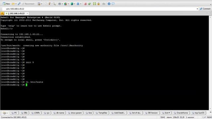The width and height of the screenshot is (212, 119).
Task: Click the 'init 5' command line
Action: pyautogui.click(x=30, y=62)
